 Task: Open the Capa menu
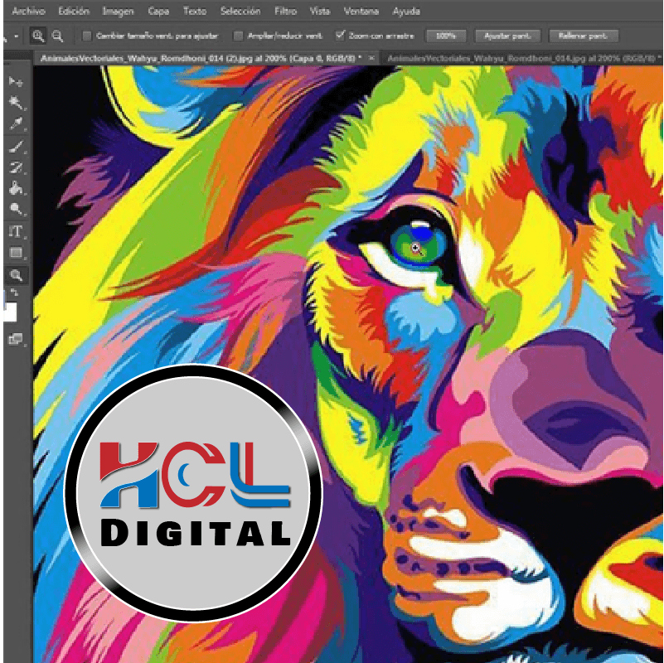pyautogui.click(x=158, y=12)
